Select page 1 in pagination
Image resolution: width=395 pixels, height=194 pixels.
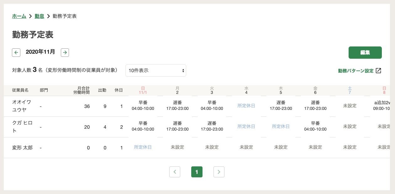coord(197,172)
